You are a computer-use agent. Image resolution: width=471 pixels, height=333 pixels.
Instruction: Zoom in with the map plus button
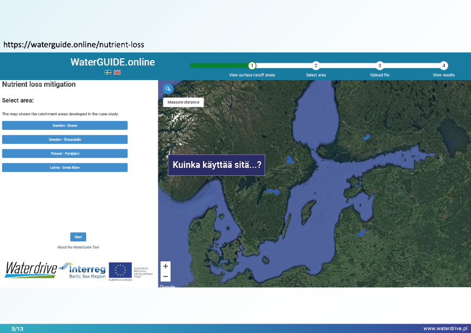tap(166, 266)
